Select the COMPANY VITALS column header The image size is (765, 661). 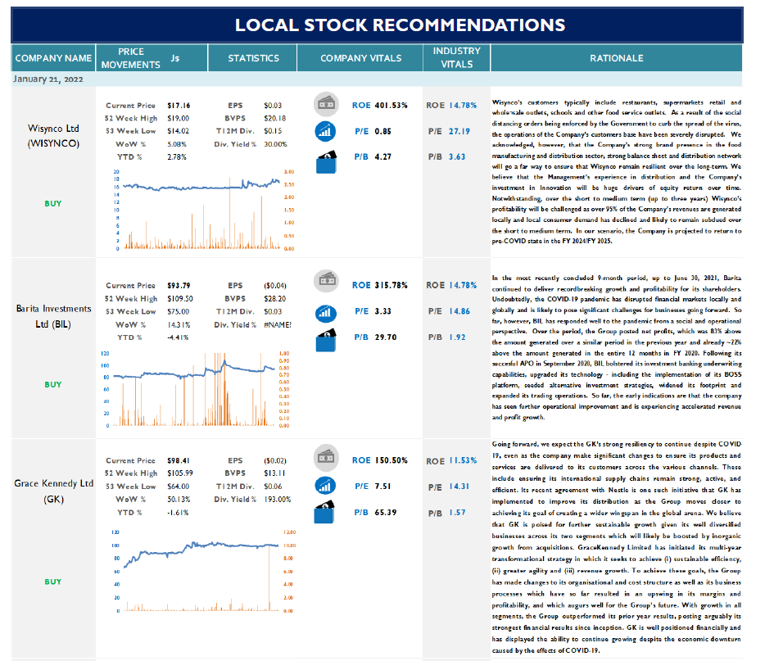360,58
